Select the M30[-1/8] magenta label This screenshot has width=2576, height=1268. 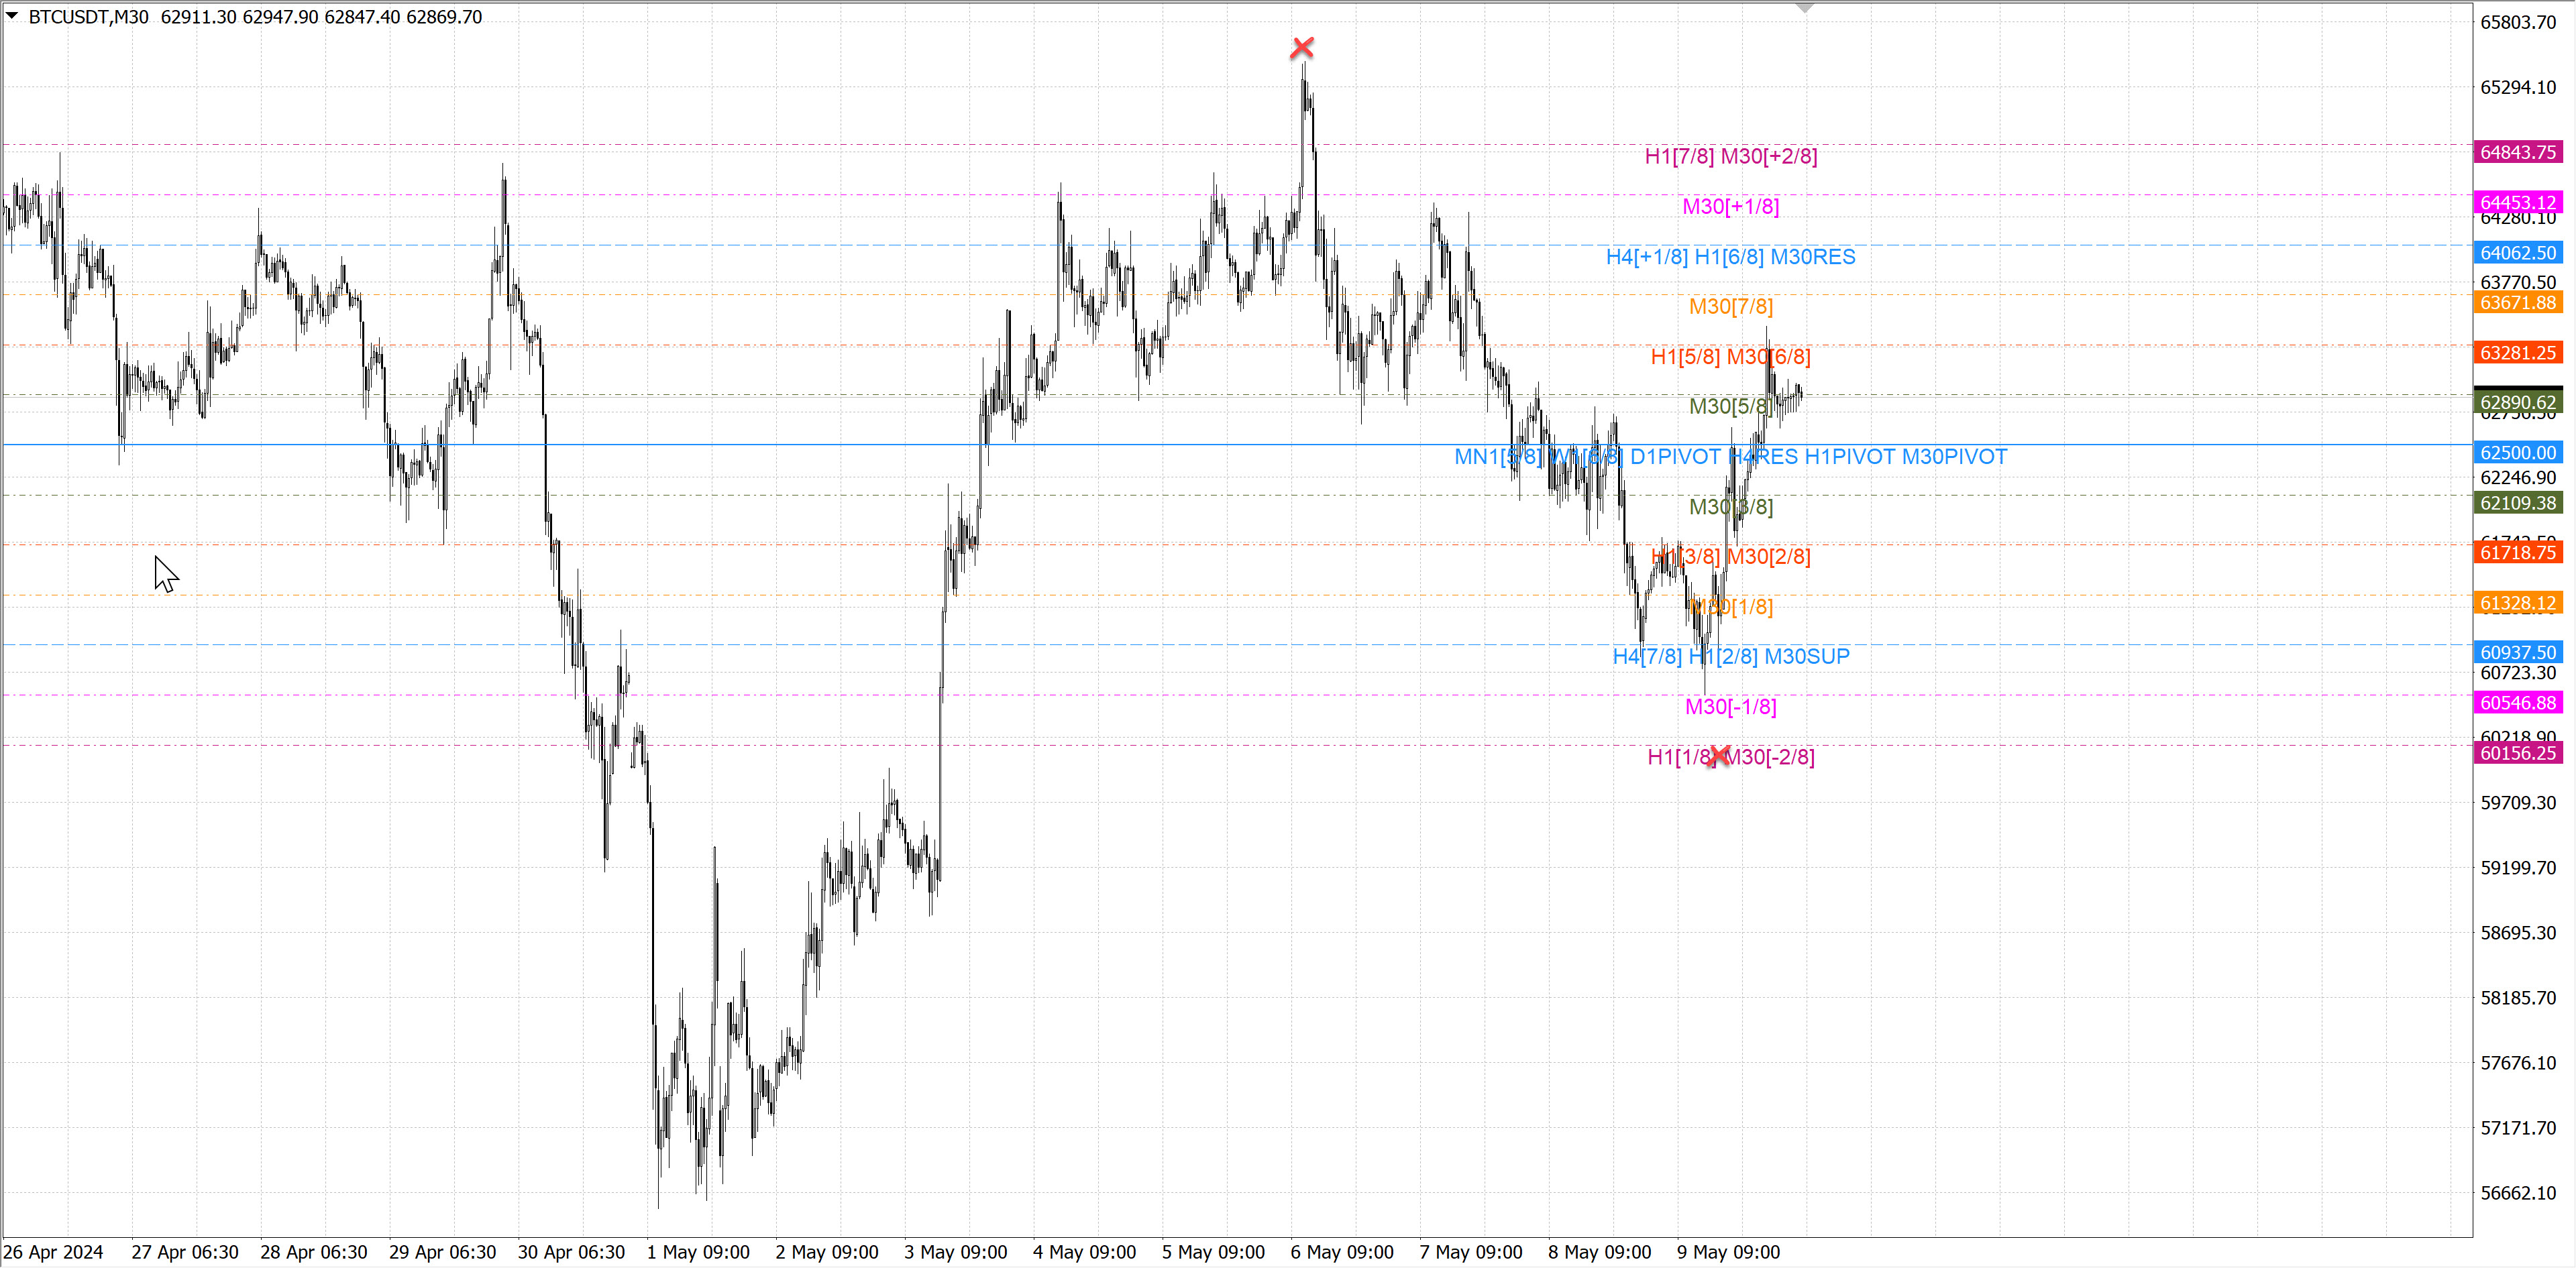[1730, 707]
